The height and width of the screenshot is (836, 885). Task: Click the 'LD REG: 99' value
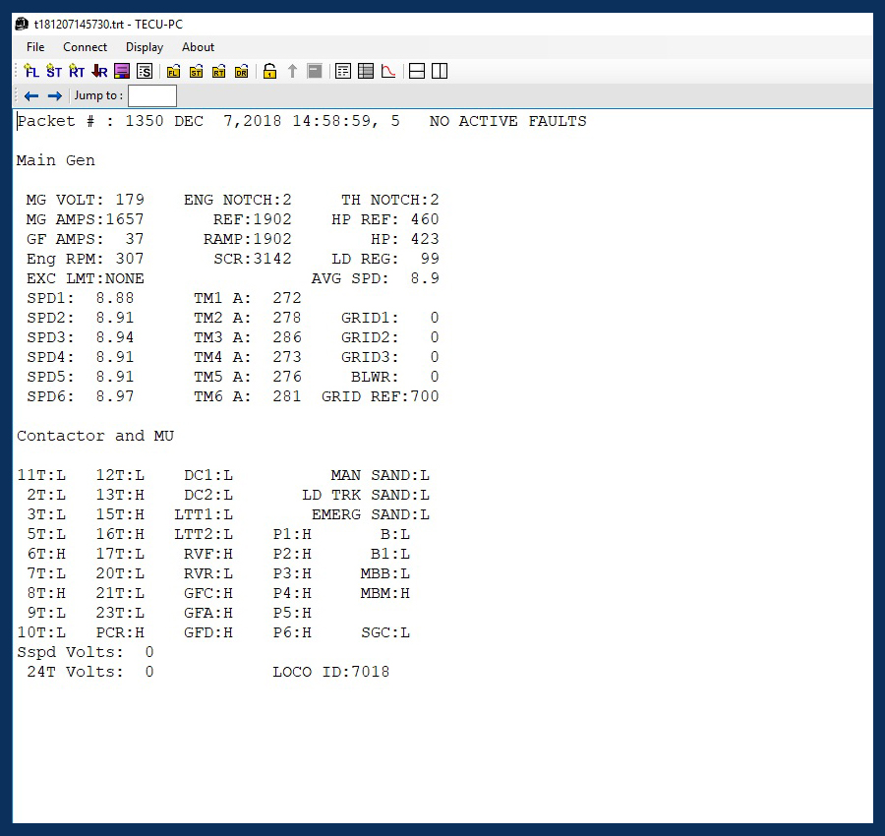(x=384, y=259)
